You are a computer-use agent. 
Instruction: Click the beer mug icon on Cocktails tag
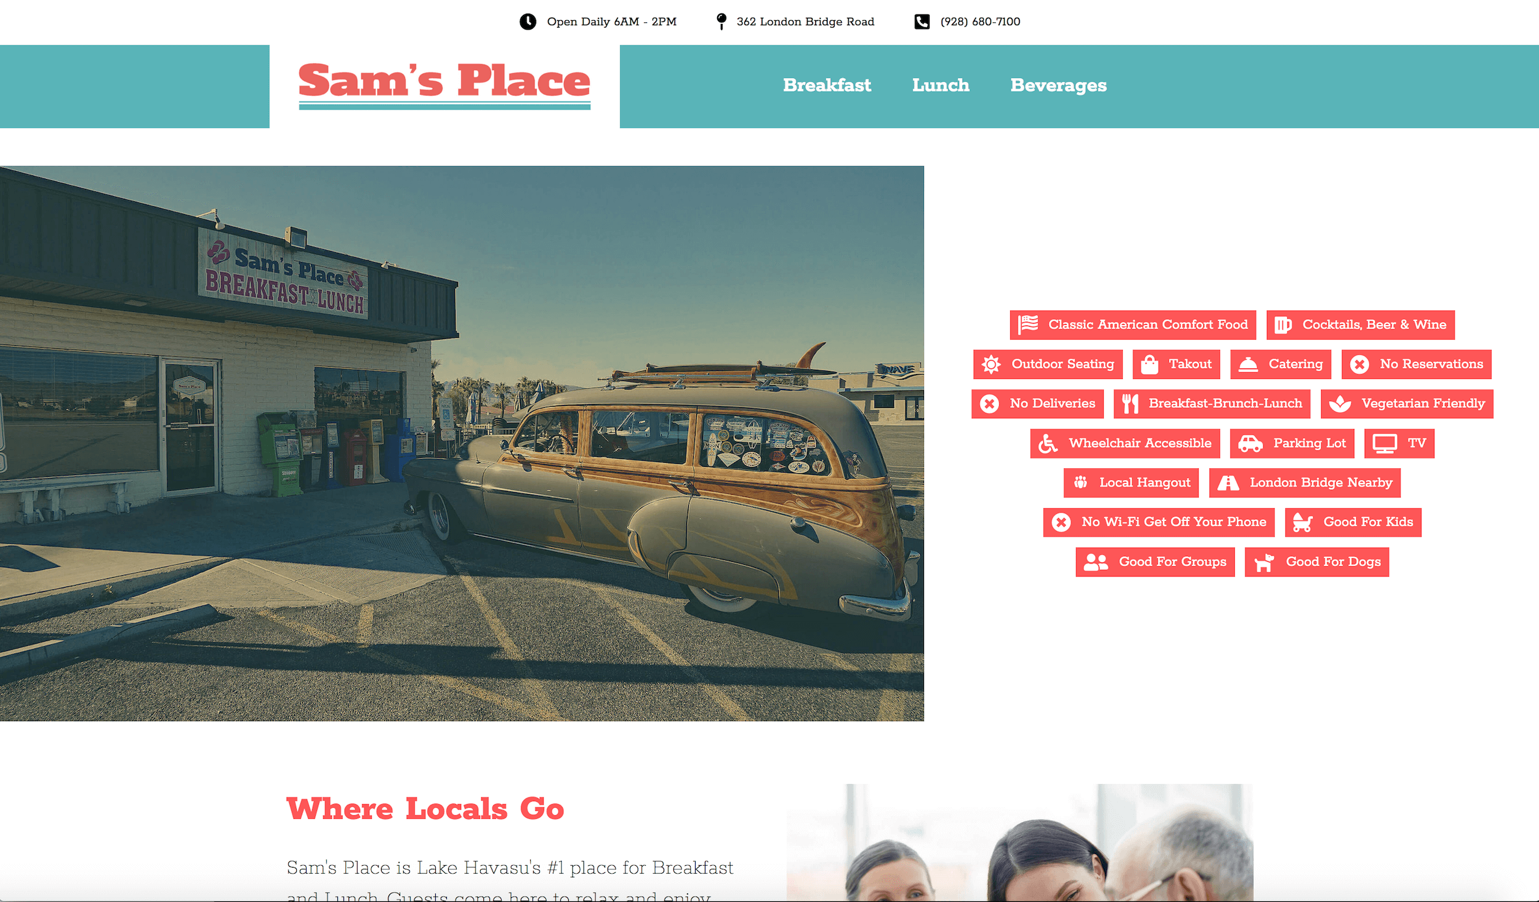point(1283,325)
